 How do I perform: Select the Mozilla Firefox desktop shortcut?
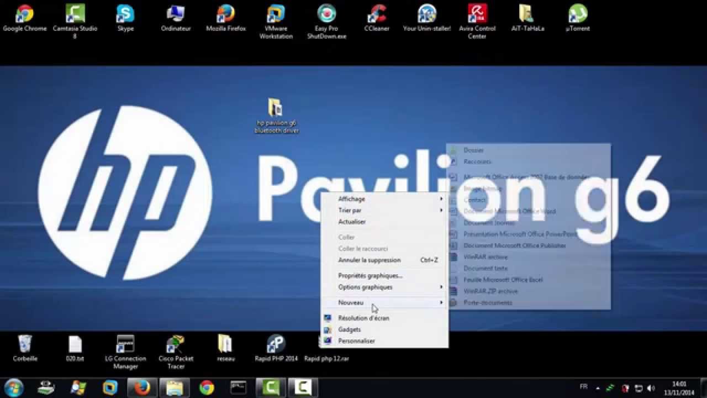[226, 18]
